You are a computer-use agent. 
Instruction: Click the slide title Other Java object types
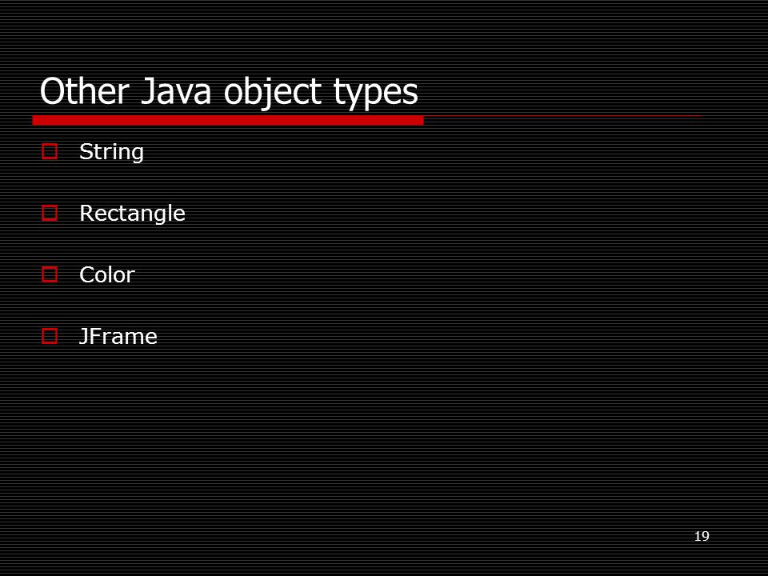[x=229, y=92]
